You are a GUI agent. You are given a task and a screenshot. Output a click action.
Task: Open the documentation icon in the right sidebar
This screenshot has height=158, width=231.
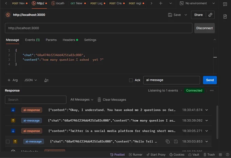tap(225, 17)
